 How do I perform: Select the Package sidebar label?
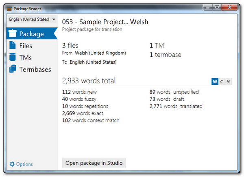coord(32,34)
